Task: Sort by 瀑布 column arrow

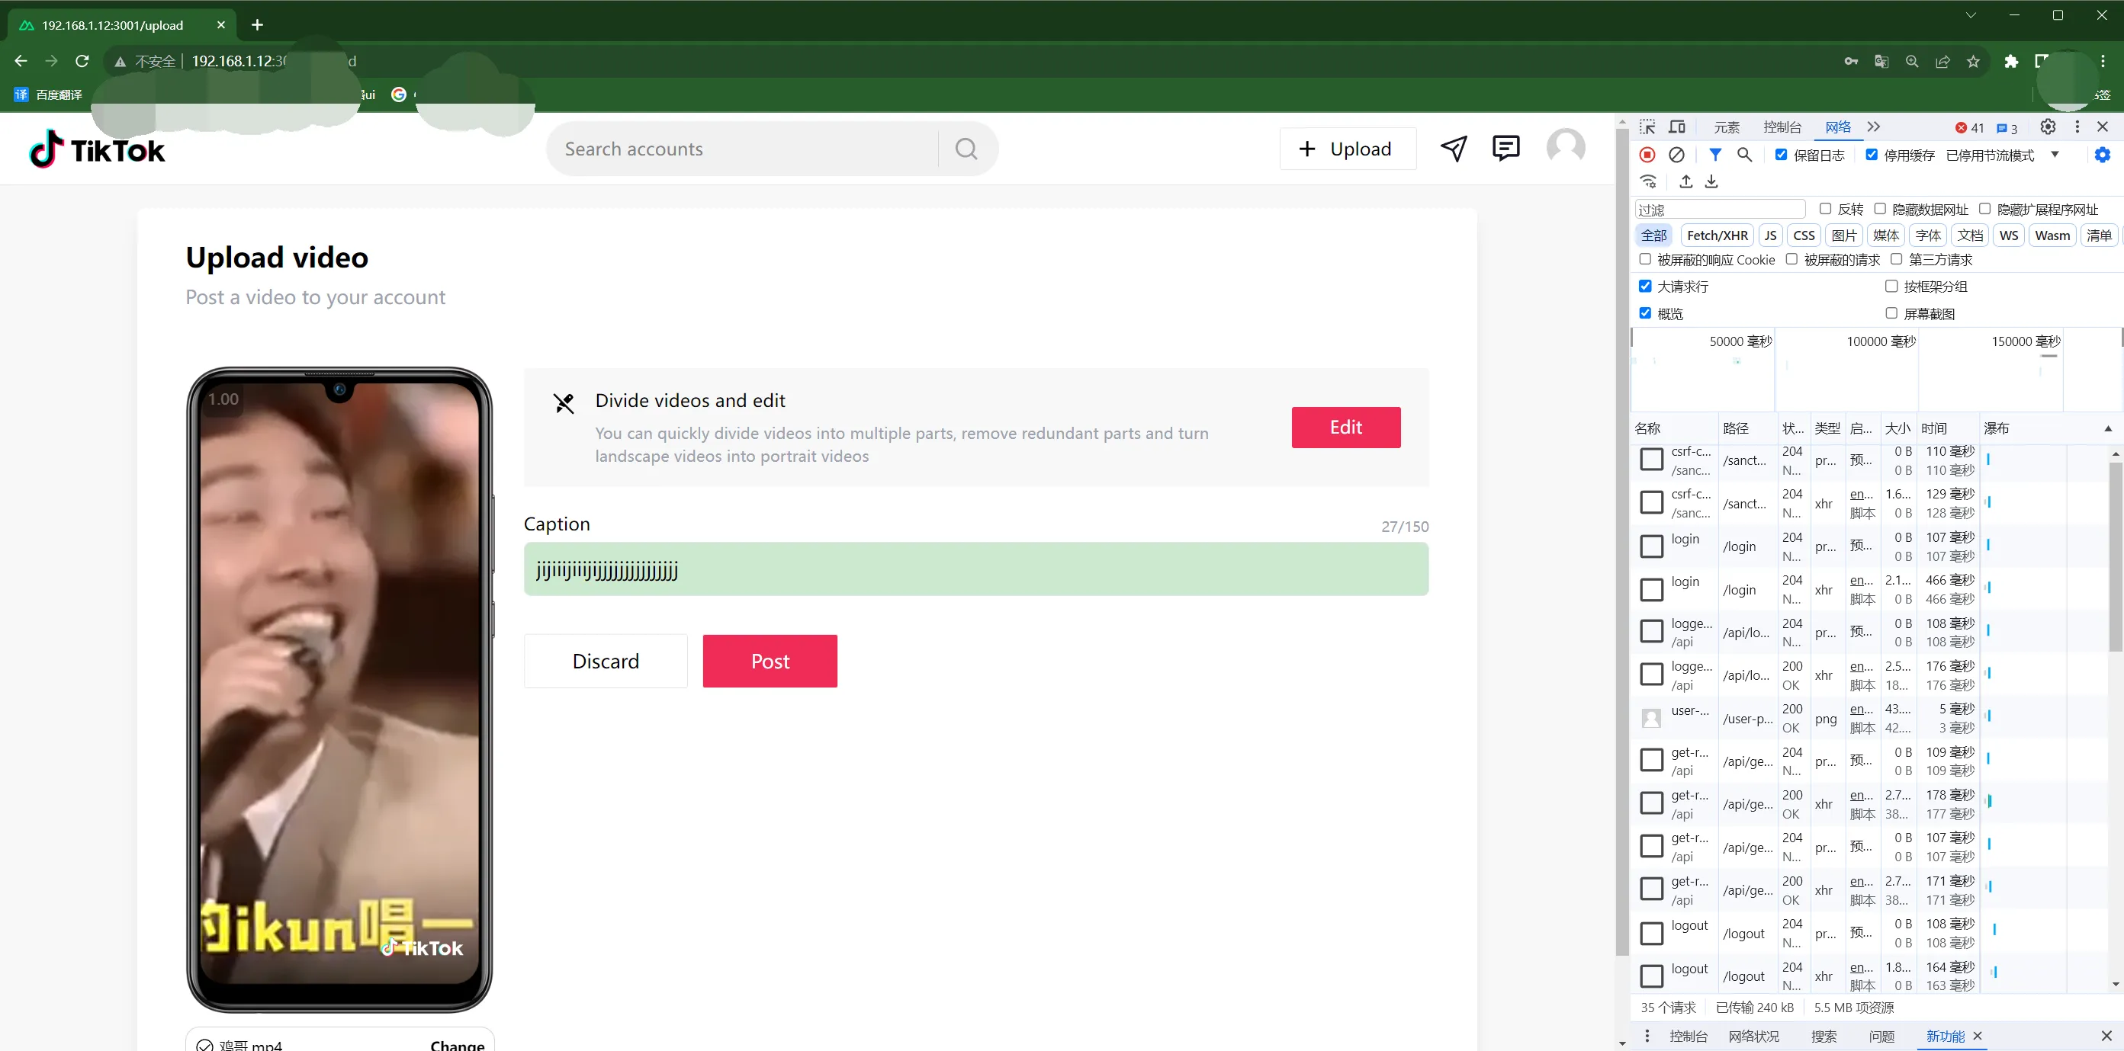Action: 2107,428
